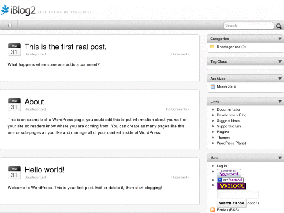The image size is (284, 213).
Task: Open '1 Comment' on first real post
Action: tap(180, 54)
